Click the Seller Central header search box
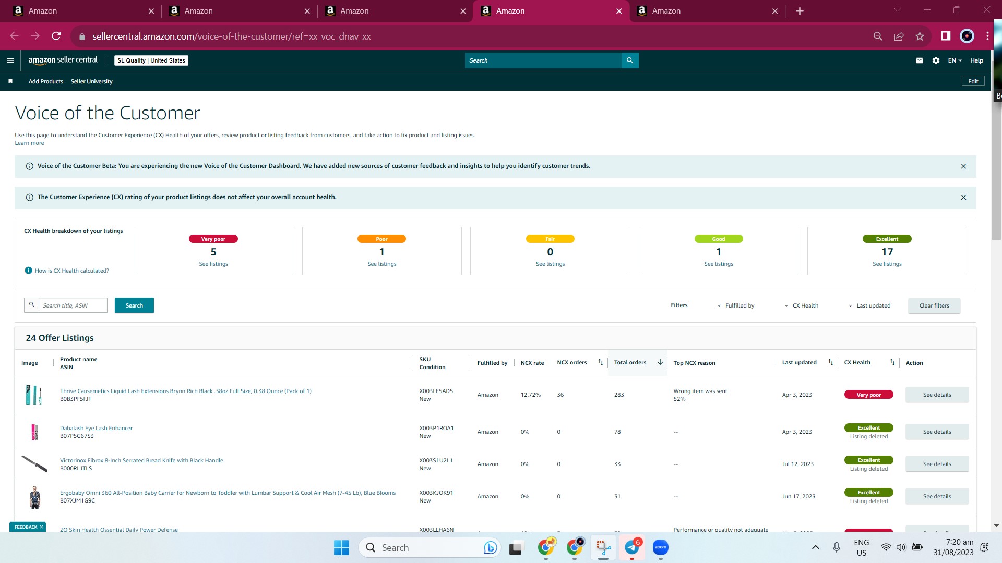Image resolution: width=1002 pixels, height=563 pixels. 543,60
